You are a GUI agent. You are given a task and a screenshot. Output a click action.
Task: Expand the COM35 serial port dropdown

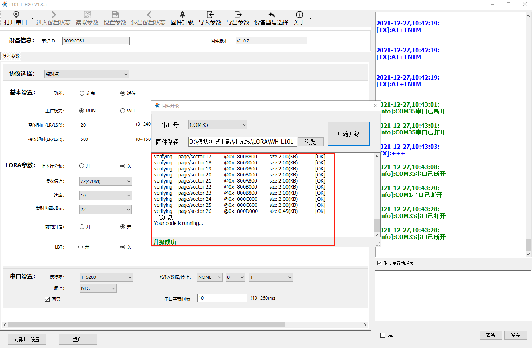tap(217, 125)
